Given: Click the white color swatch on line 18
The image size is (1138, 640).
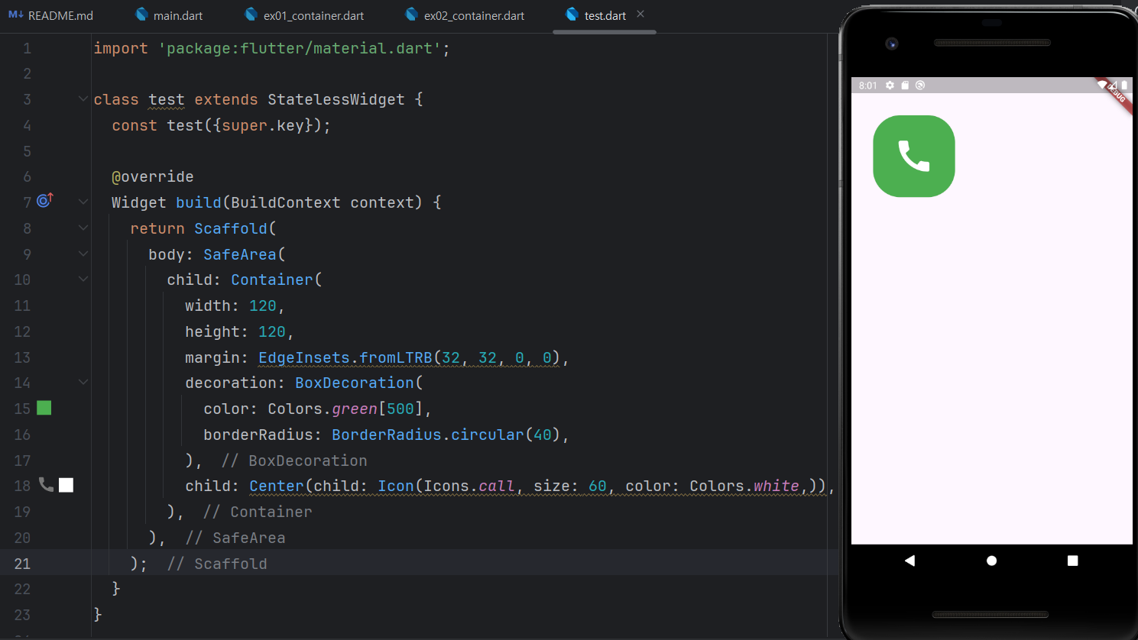Looking at the screenshot, I should coord(66,485).
